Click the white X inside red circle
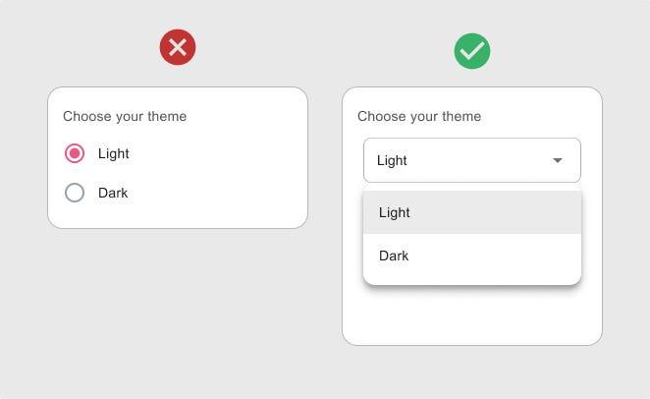The height and width of the screenshot is (399, 650). pos(178,47)
